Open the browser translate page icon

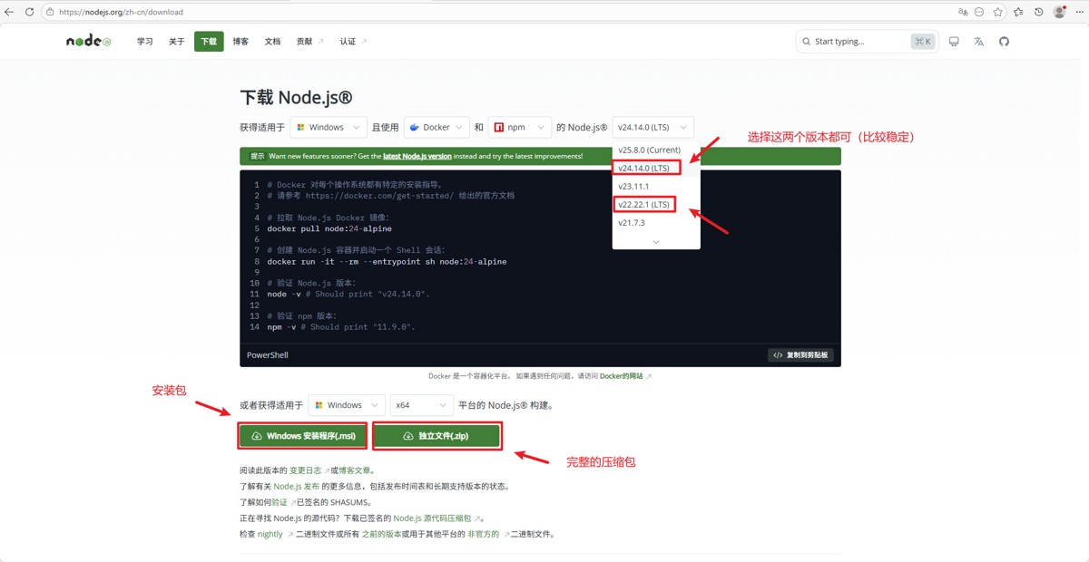pyautogui.click(x=963, y=12)
